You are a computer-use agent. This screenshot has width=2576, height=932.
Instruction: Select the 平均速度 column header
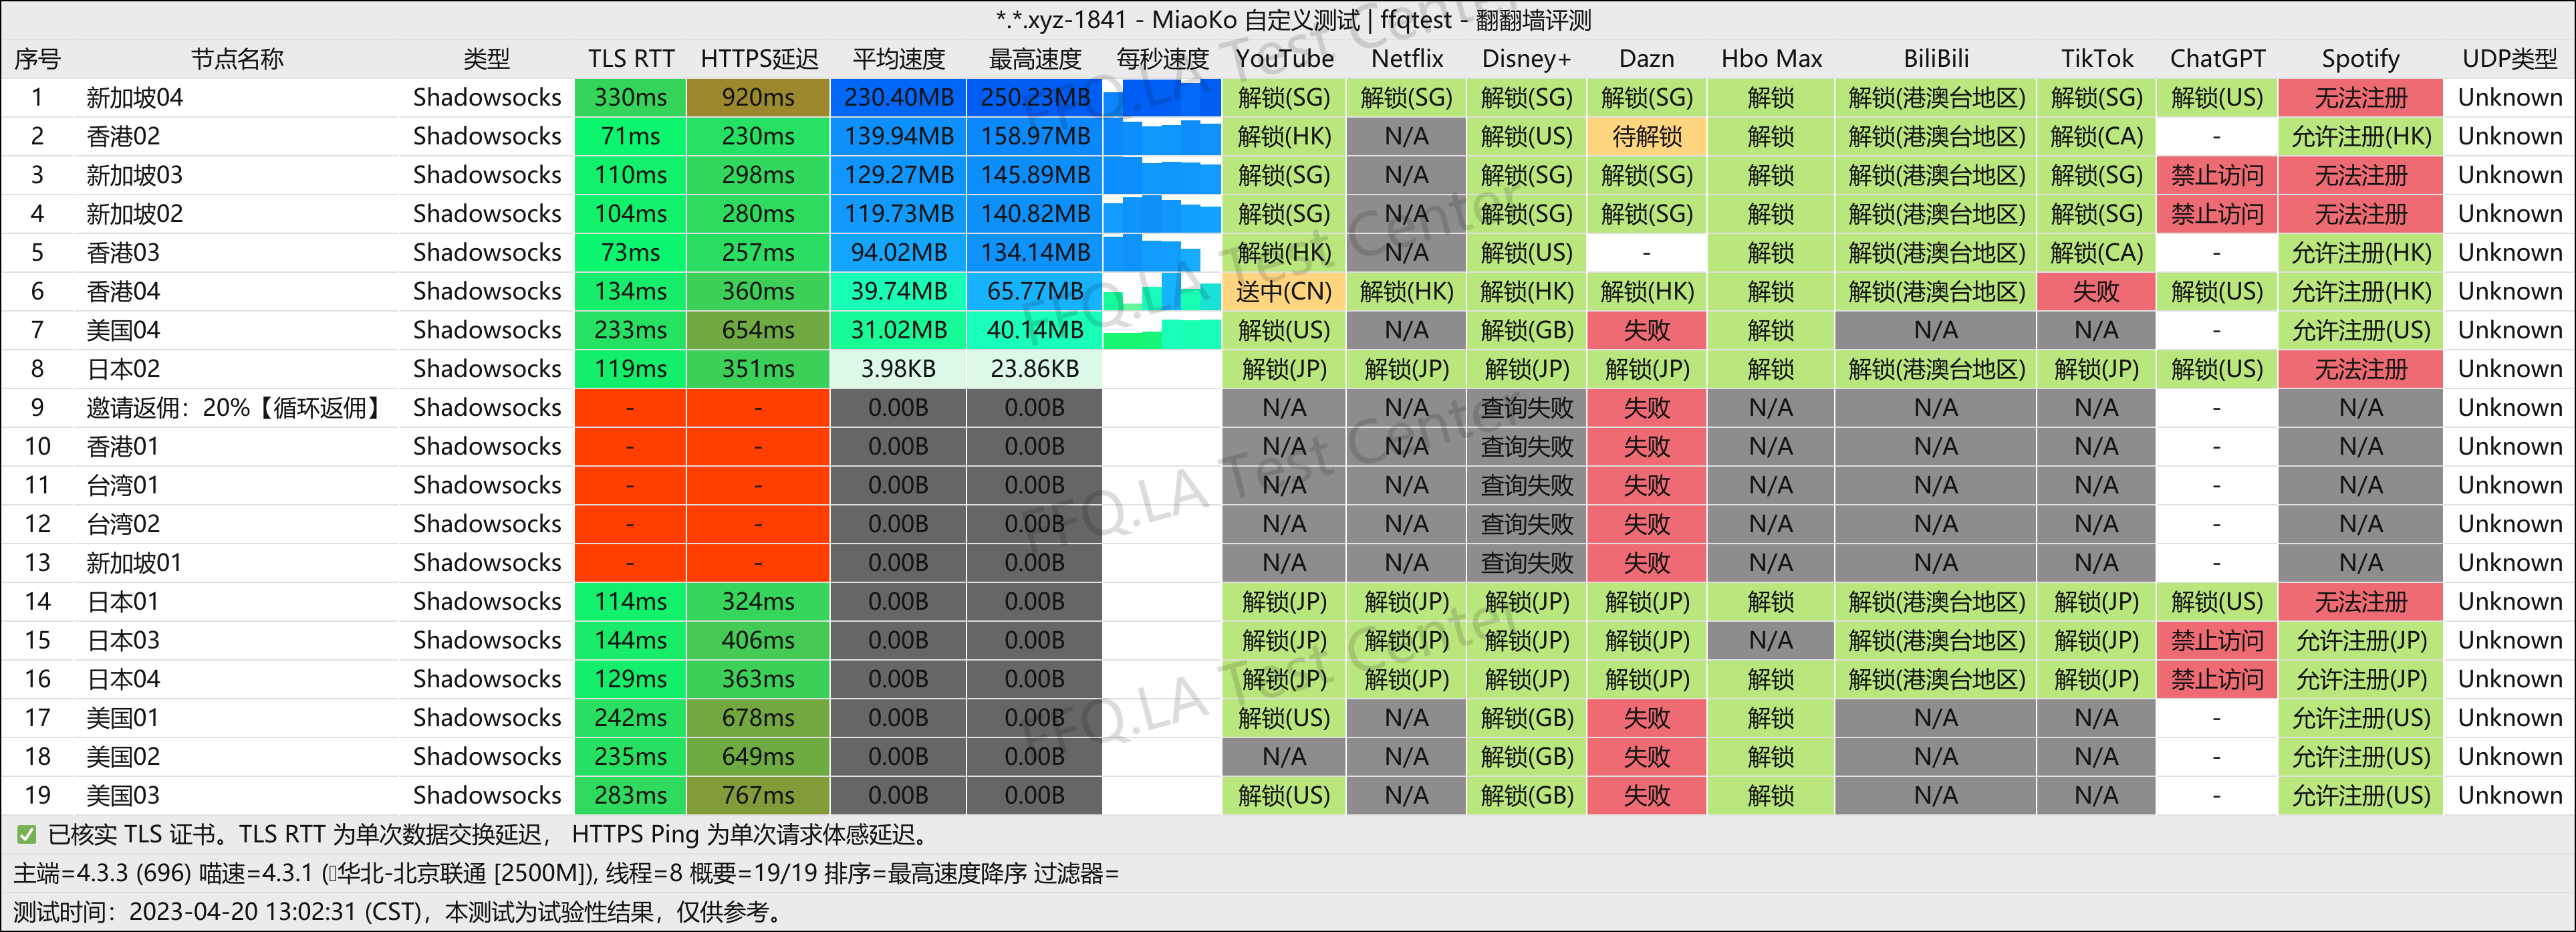point(898,59)
